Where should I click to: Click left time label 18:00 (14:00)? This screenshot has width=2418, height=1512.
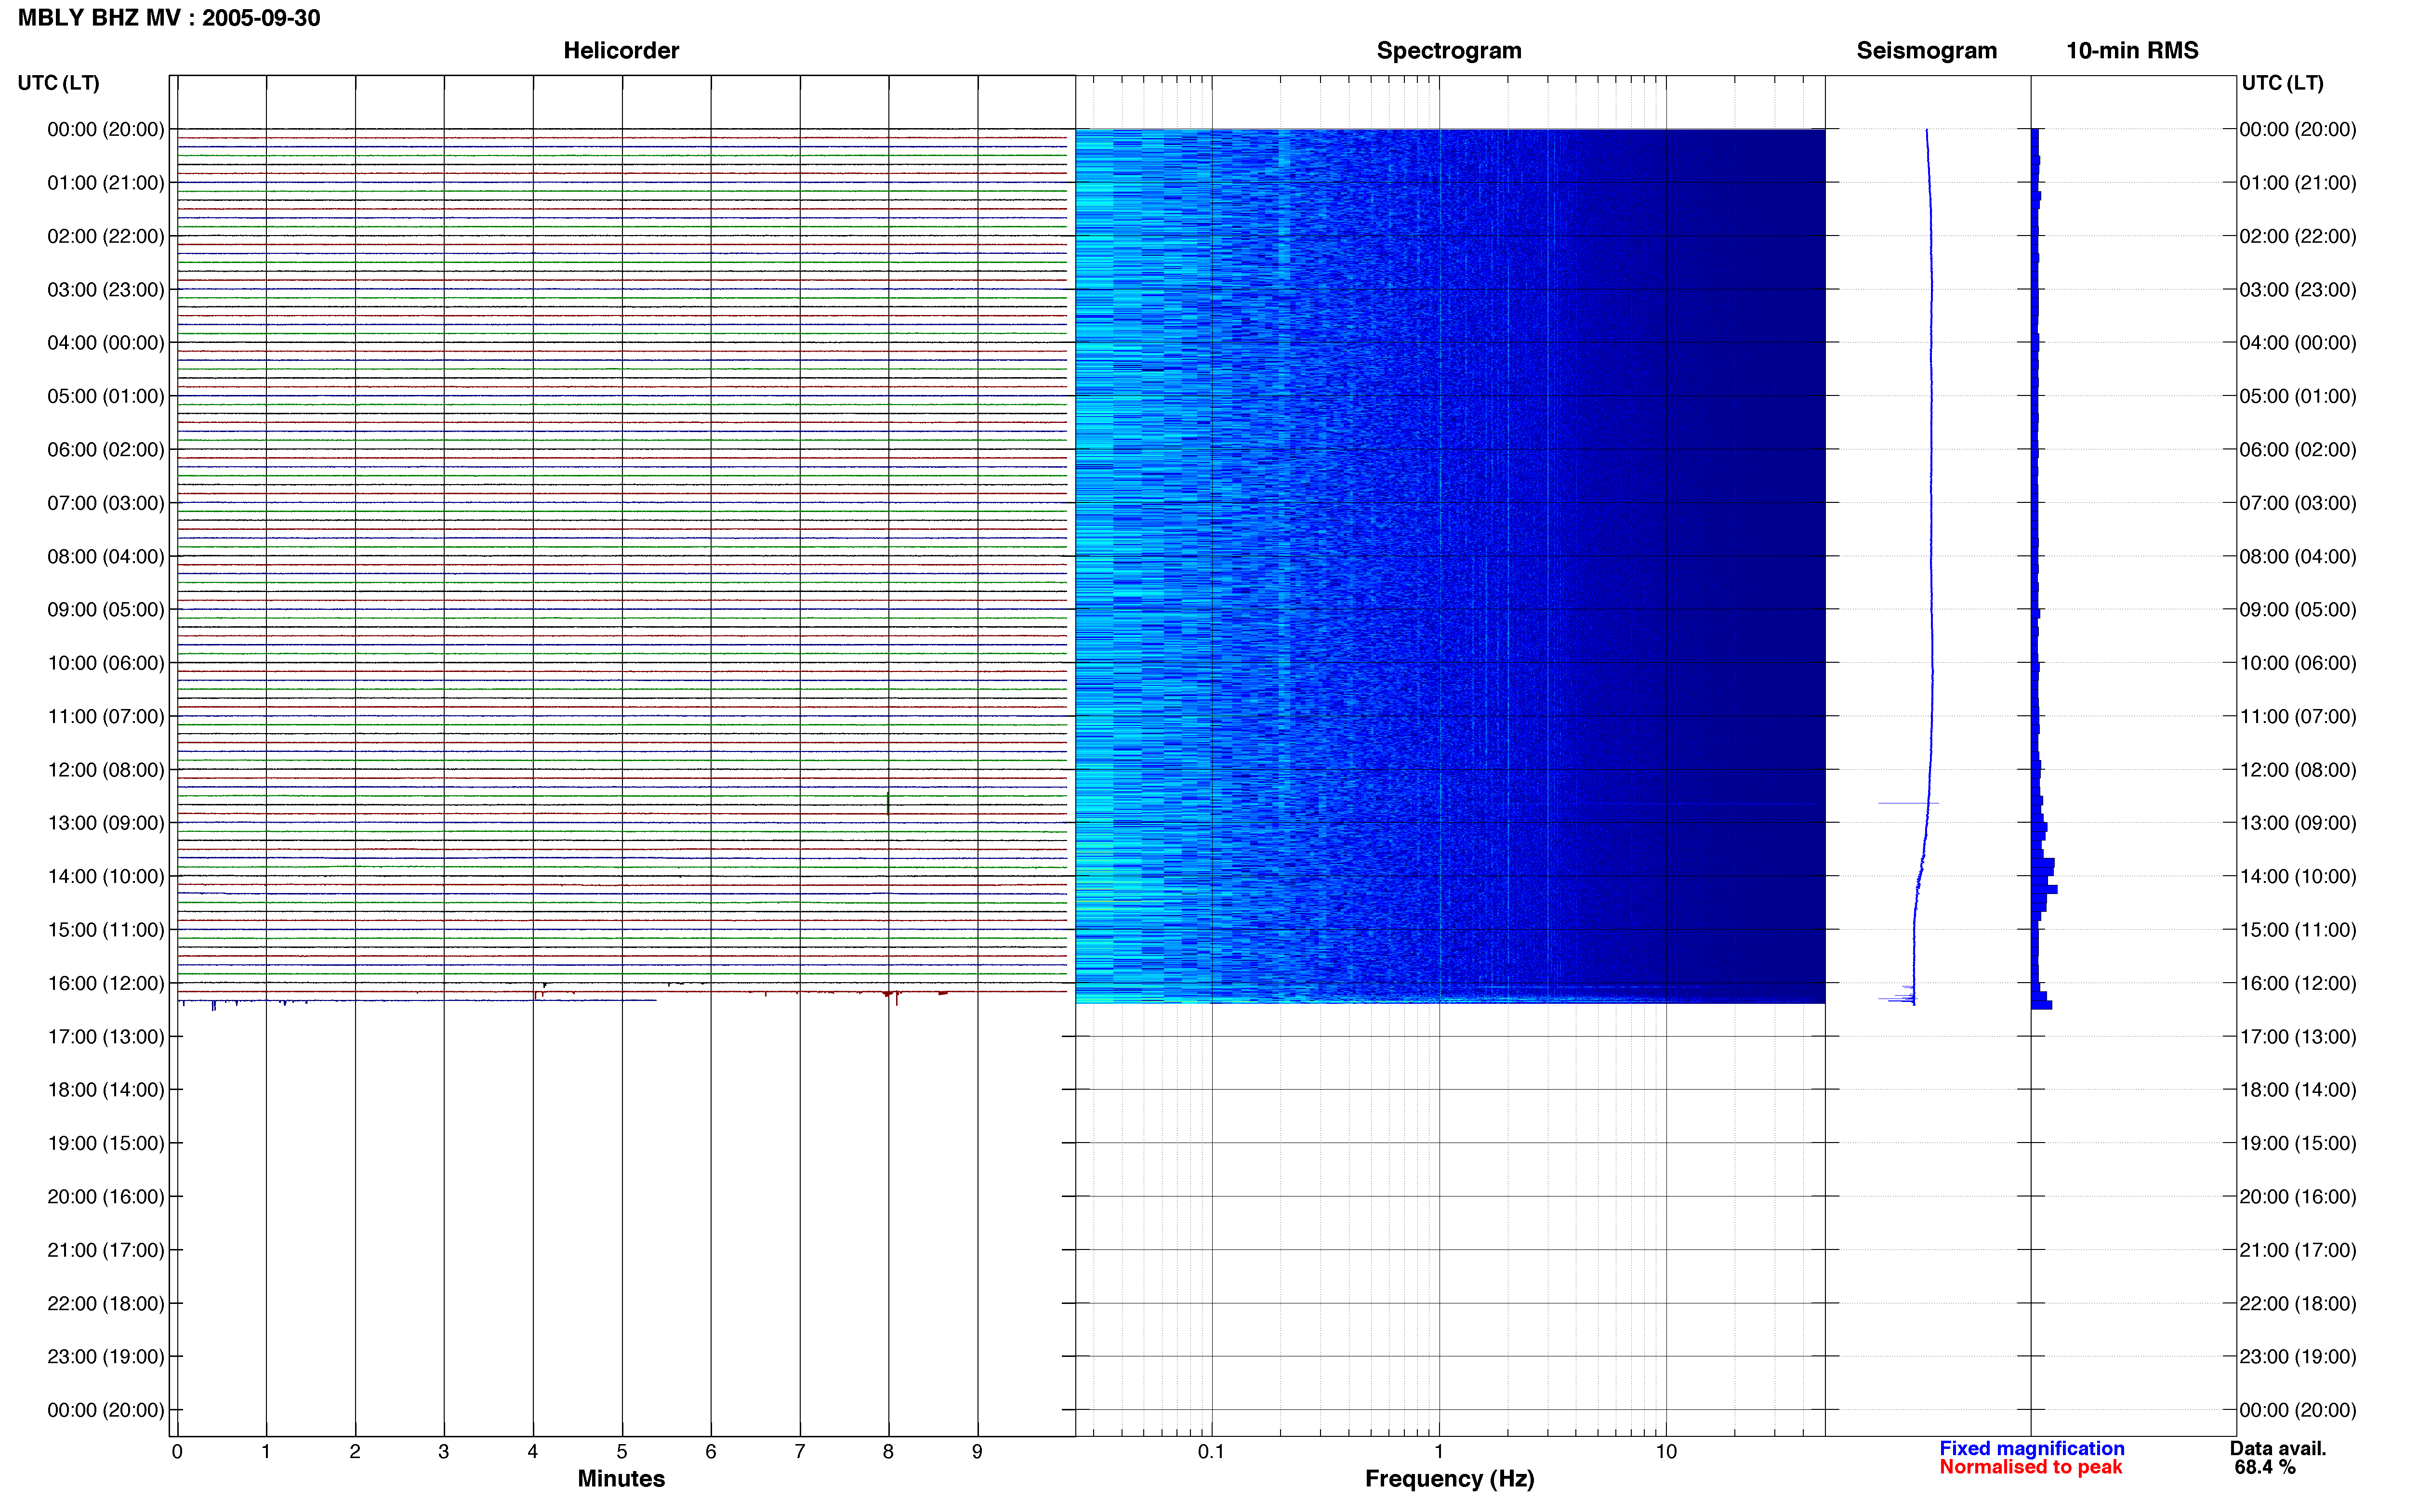point(106,1090)
